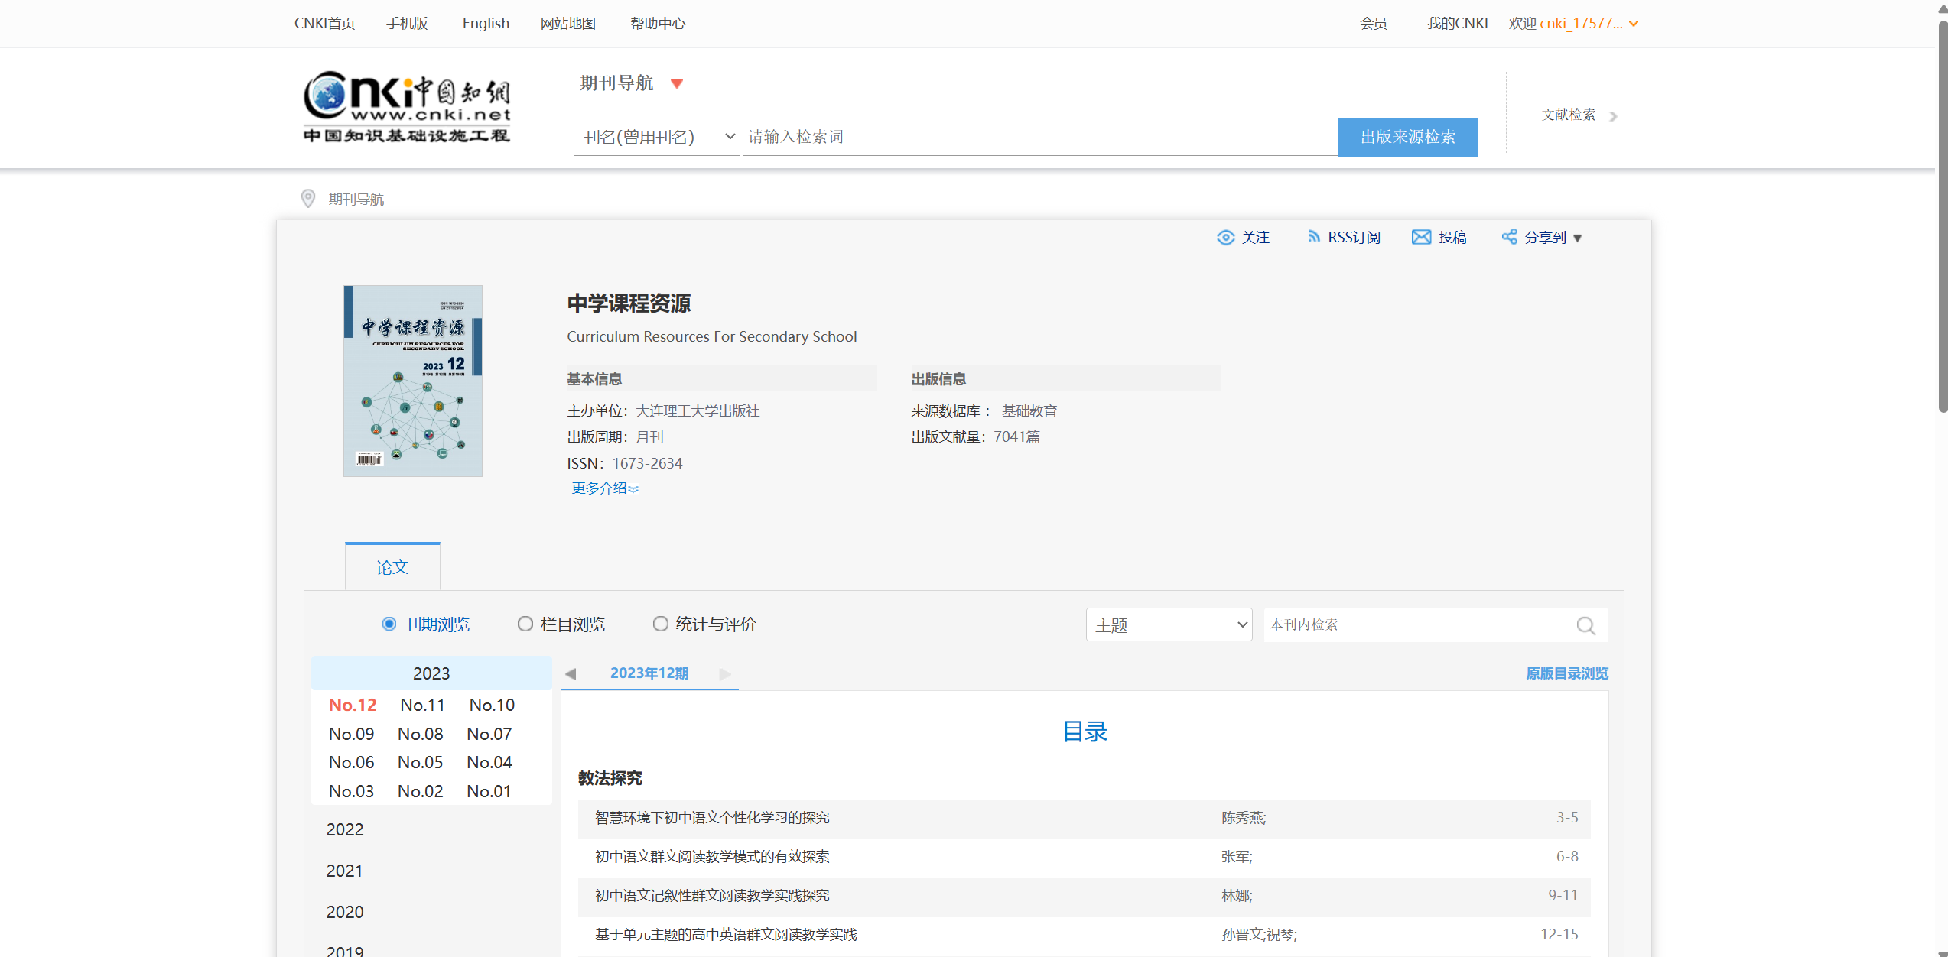Click the 中学课程资源 journal cover thumbnail
The image size is (1948, 957).
(413, 381)
